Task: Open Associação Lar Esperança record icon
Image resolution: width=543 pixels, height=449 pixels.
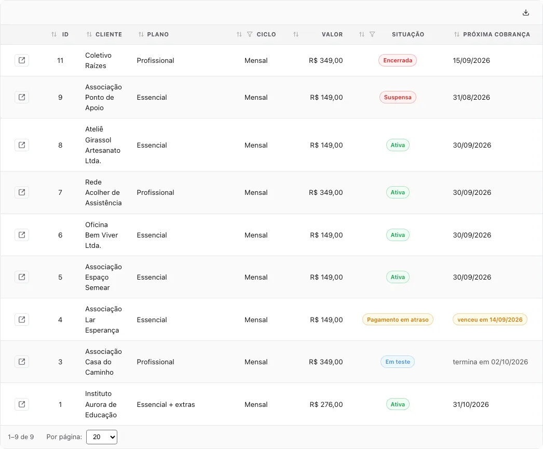Action: tap(22, 319)
